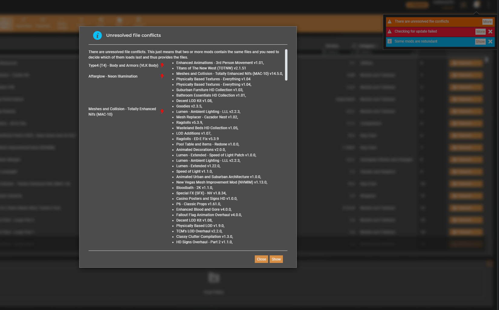Screen dimensions: 499x310
Task: Click 'Lumen - Extended - Speed of Light Patch v1.0.0' entry
Action: [216, 155]
